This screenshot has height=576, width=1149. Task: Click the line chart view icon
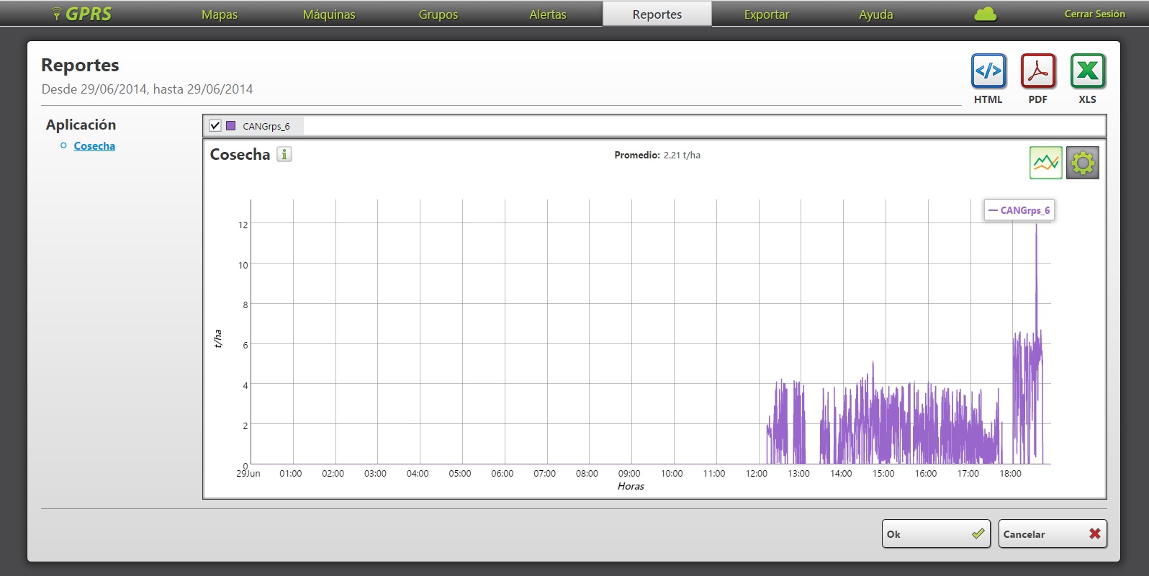[x=1045, y=163]
